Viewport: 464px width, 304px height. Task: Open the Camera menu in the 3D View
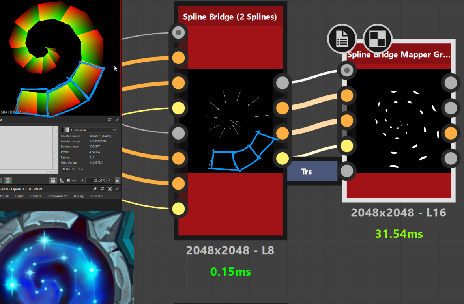pyautogui.click(x=36, y=196)
